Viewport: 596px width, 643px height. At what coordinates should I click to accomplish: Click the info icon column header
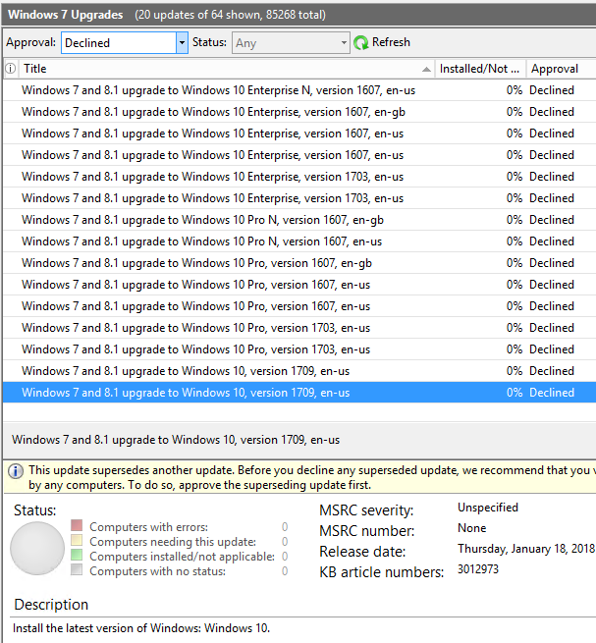[11, 69]
